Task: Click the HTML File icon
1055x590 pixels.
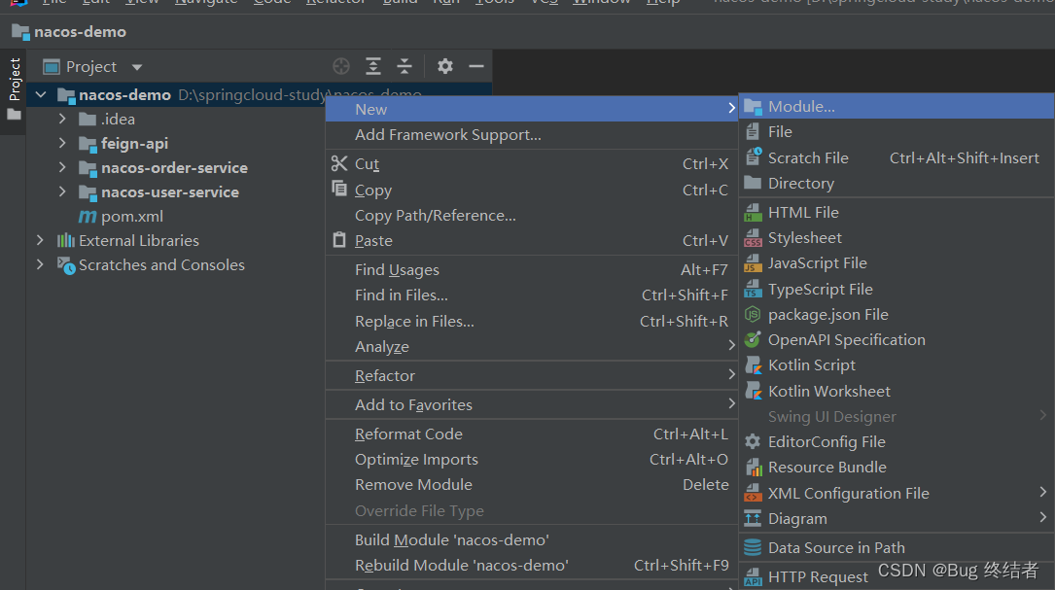Action: click(x=753, y=213)
